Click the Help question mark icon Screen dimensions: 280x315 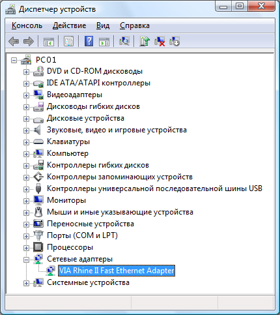coord(89,41)
